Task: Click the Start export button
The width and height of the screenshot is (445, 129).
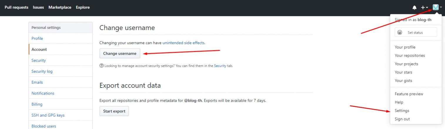Action: tap(114, 111)
